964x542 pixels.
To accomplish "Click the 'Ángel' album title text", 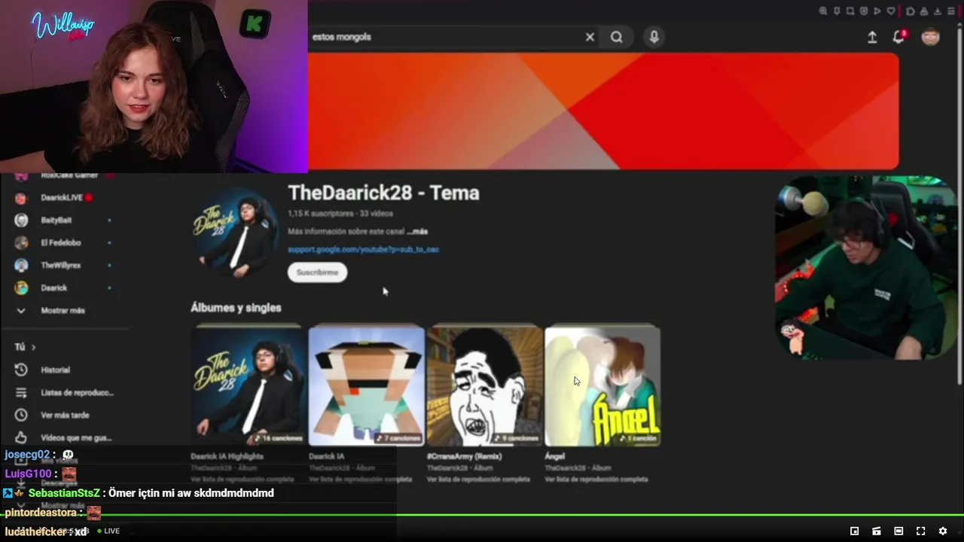I will point(555,456).
